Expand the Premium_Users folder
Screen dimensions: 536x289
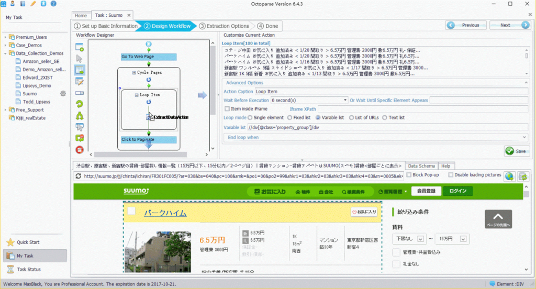tap(5, 37)
